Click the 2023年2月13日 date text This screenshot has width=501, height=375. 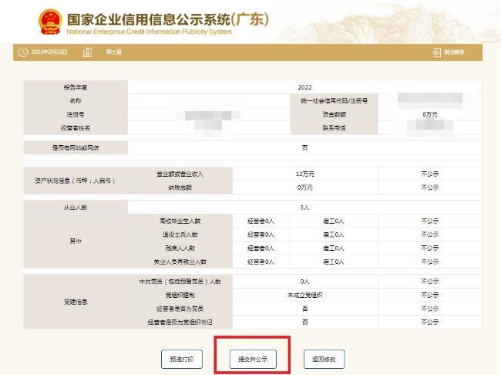(x=49, y=52)
